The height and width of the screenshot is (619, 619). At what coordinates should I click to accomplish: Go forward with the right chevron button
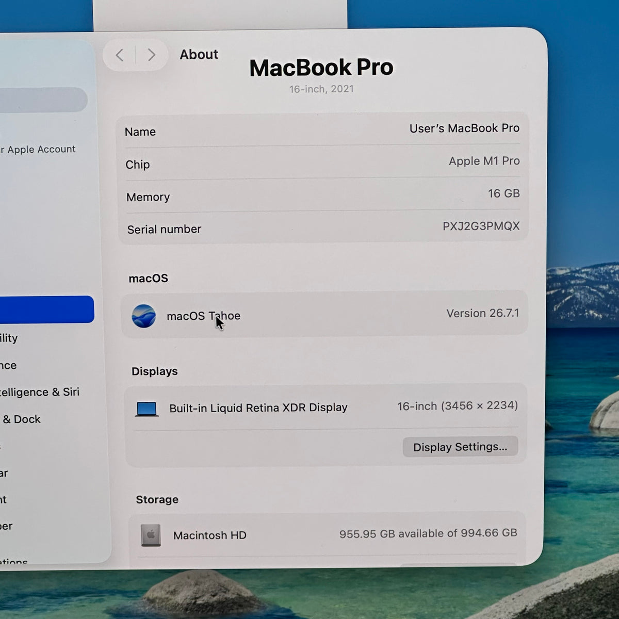point(151,55)
